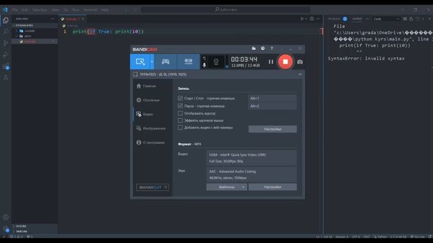Viewport: 433px width, 243px height.
Task: Enable Добавить видео с веб-камеры checkbox
Action: pos(181,128)
